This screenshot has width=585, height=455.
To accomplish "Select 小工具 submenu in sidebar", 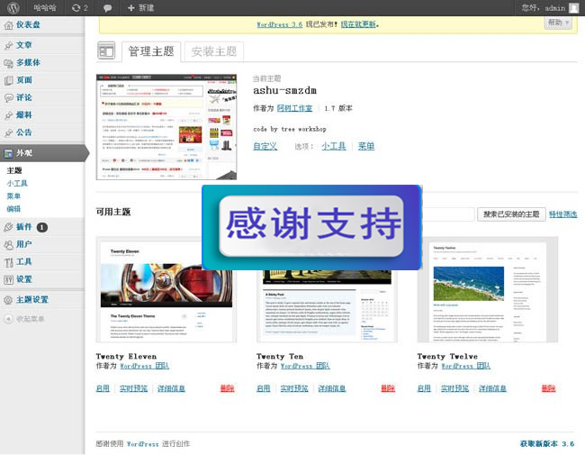I will (x=17, y=184).
